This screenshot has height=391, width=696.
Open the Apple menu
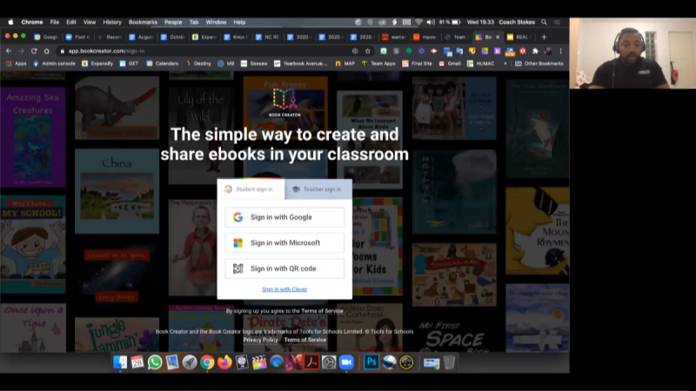(x=10, y=23)
